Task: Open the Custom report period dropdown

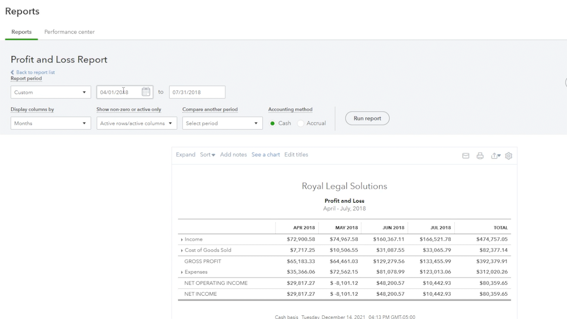Action: pos(51,92)
